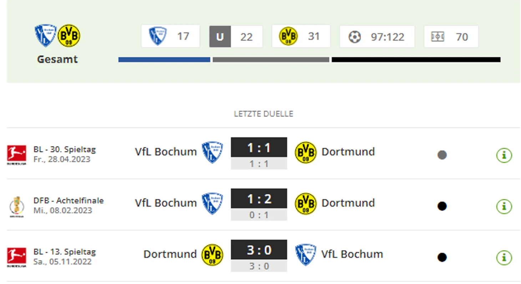Click pitch icon showing 70 matches
Screen dimensions: 521x284
pos(437,37)
